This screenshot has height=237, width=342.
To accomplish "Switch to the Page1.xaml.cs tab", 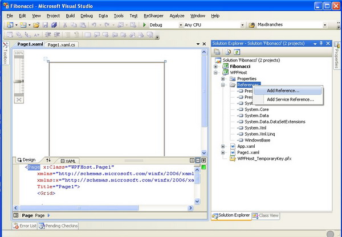I will pos(62,45).
